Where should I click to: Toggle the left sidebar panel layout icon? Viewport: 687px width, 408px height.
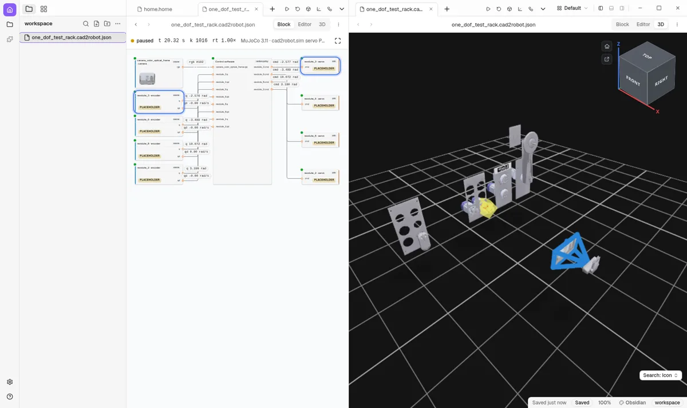point(601,9)
